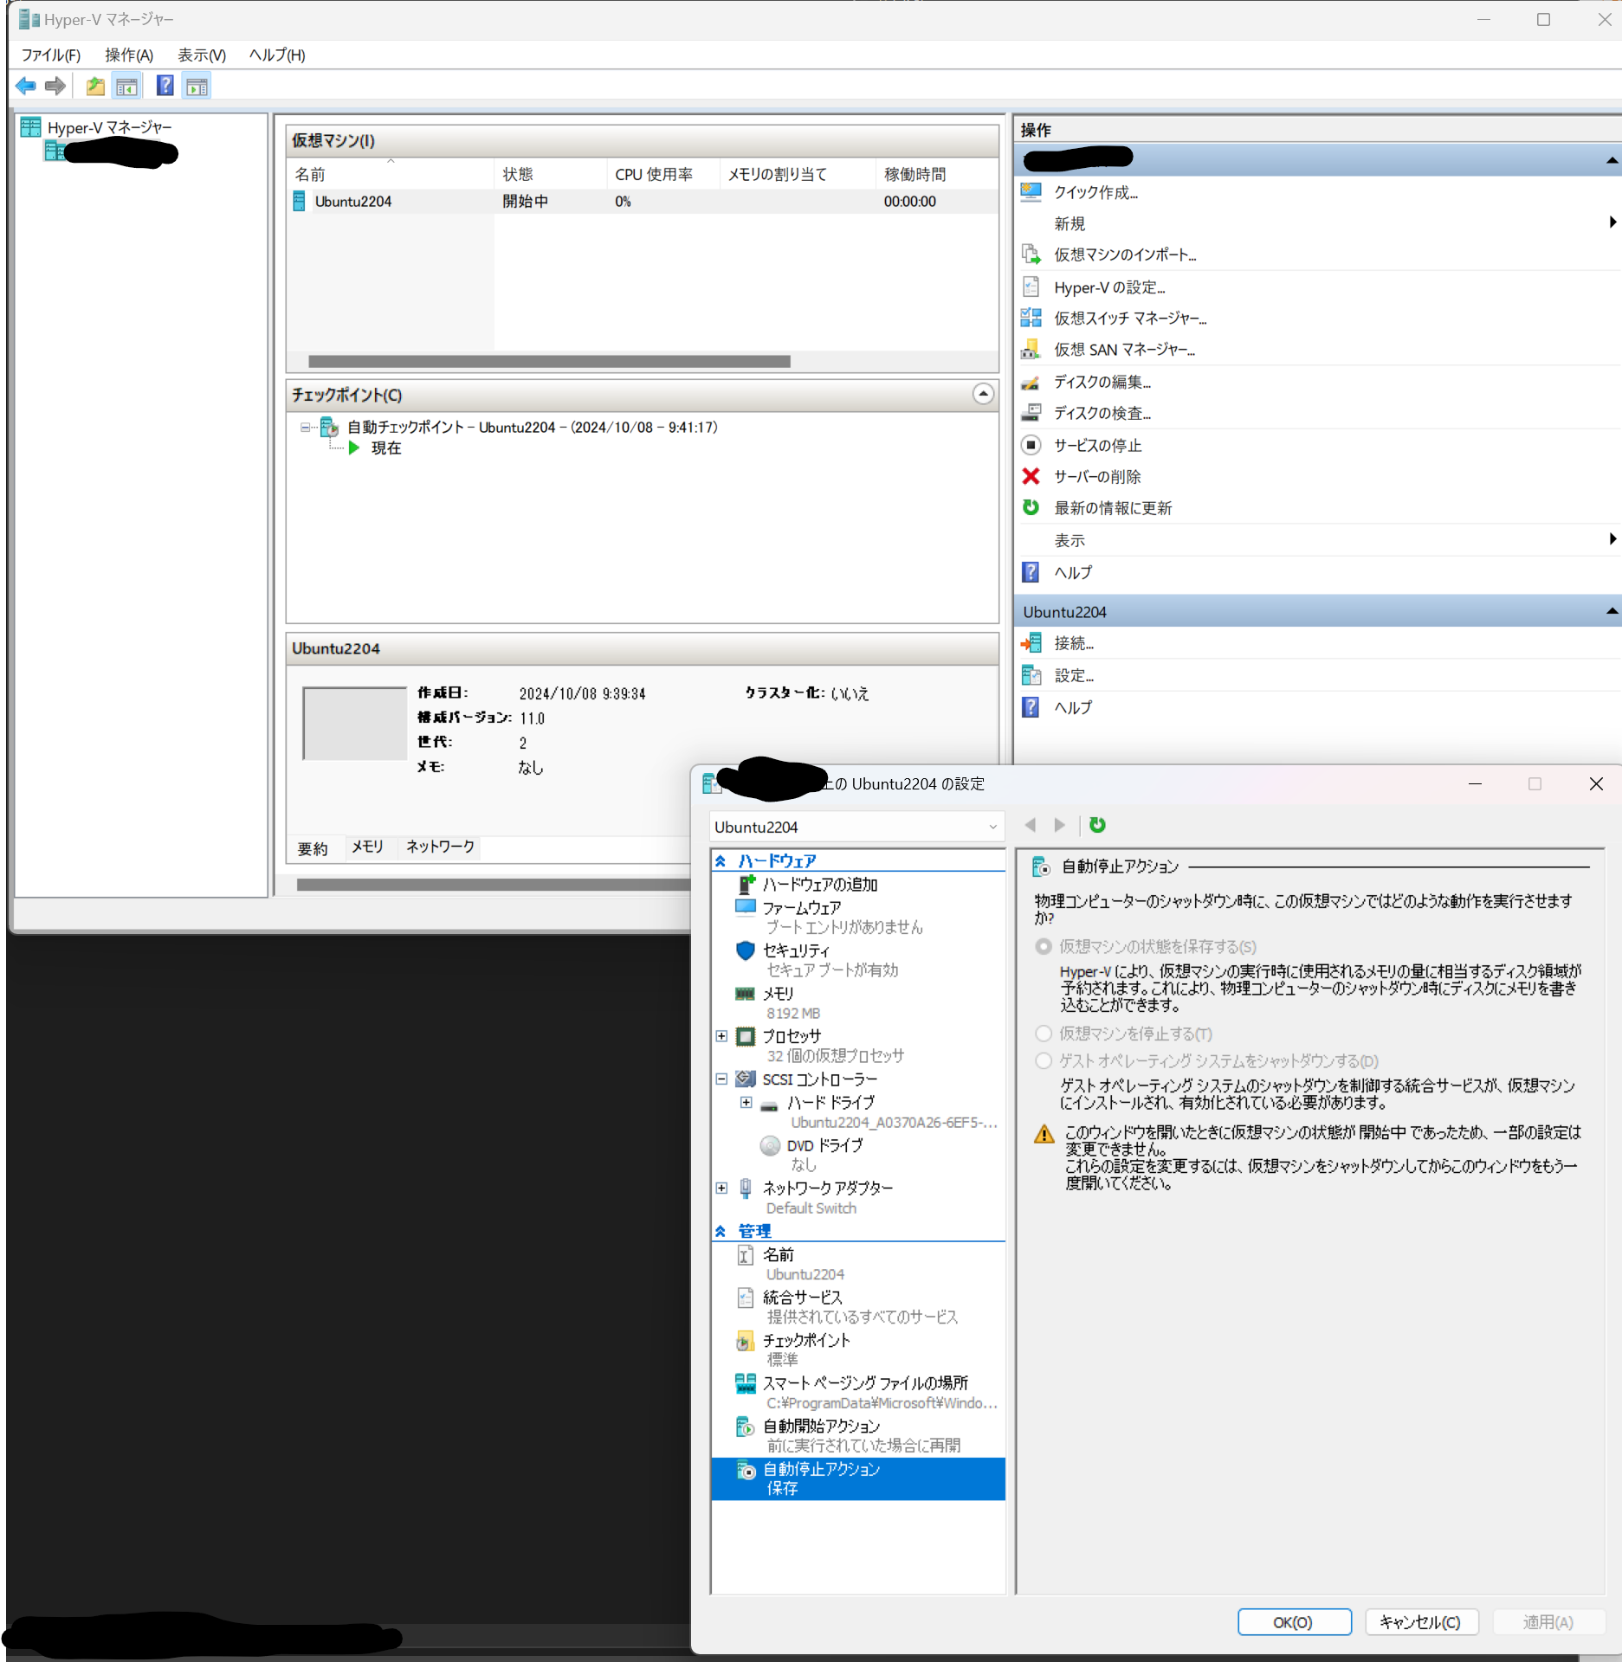The width and height of the screenshot is (1622, 1662).
Task: Click the 現在 checkpoint entry
Action: [x=386, y=448]
